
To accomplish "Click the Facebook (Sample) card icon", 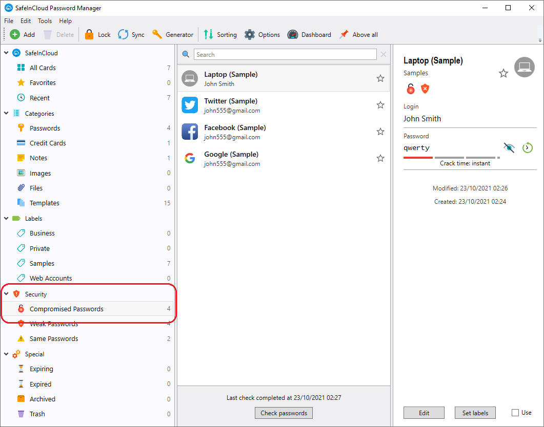I will pos(190,132).
